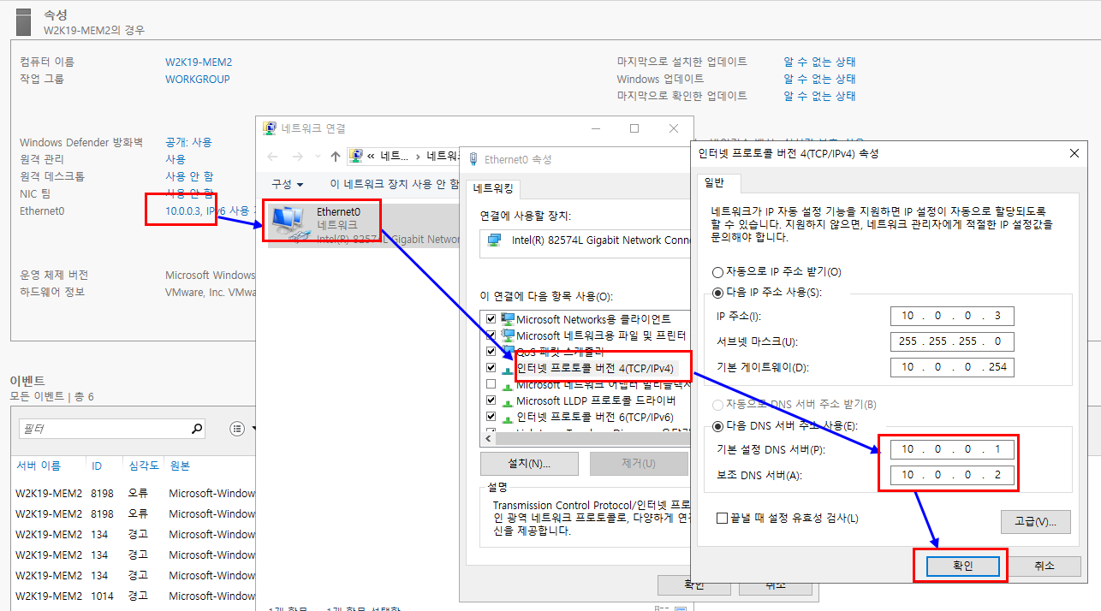Click the Network Connections window title icon

pyautogui.click(x=270, y=128)
